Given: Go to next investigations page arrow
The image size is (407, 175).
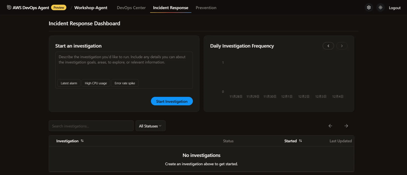Looking at the screenshot, I should [346, 126].
